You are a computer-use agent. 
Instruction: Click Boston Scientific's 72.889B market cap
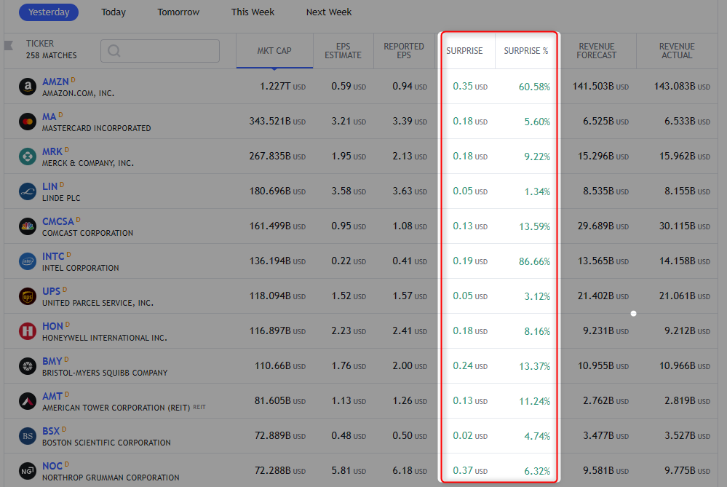coord(280,435)
